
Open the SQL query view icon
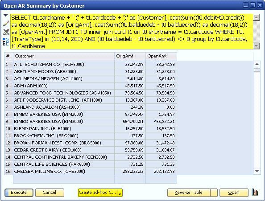(x=6, y=41)
